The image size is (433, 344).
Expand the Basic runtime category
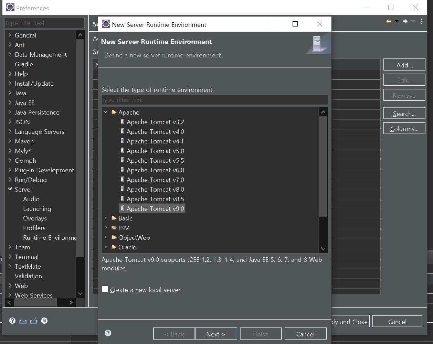click(106, 218)
